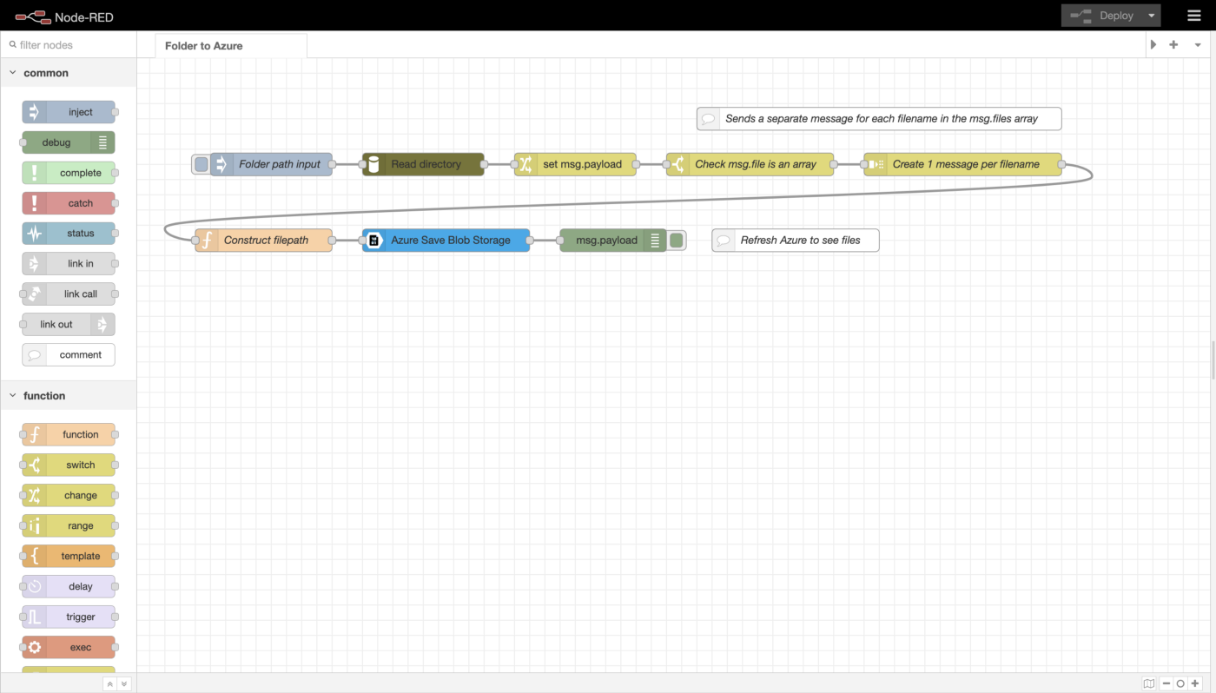Select the Refresh Azure to see files comment
The height and width of the screenshot is (693, 1216).
[799, 241]
